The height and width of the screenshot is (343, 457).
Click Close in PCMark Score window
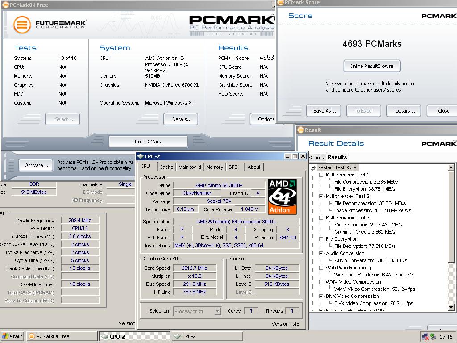tap(442, 111)
